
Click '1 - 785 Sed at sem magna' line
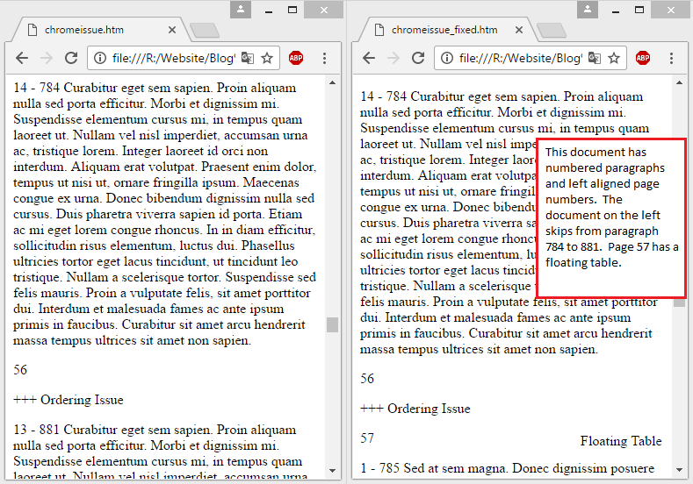507,468
